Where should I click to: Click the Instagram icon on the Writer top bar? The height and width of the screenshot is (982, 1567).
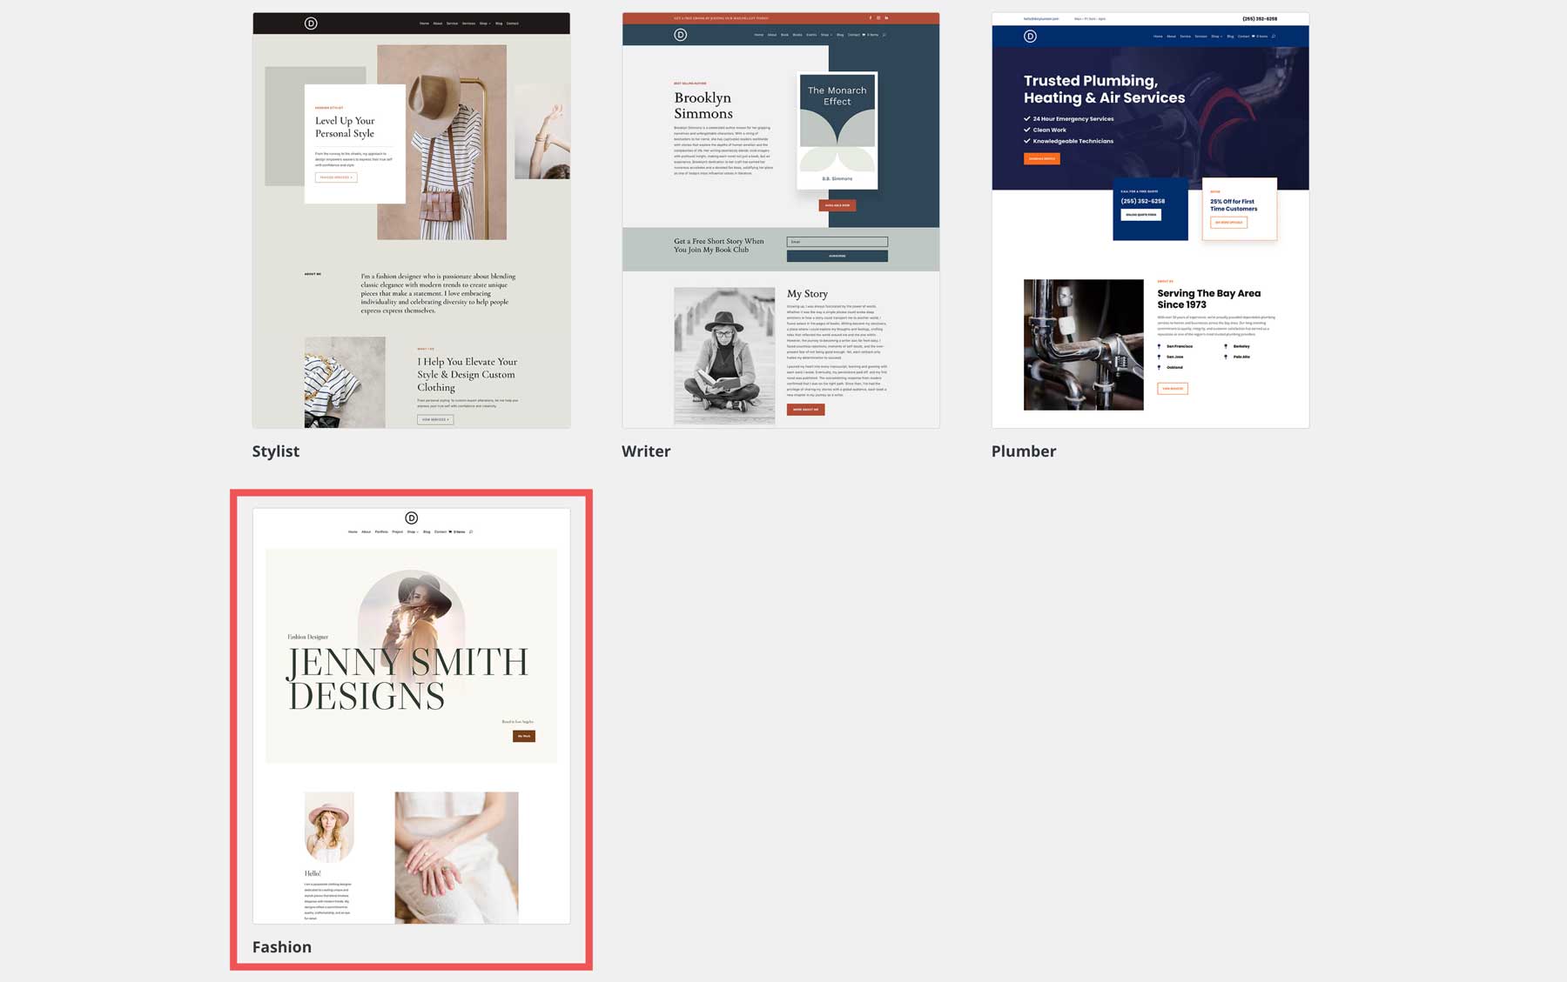pos(878,17)
